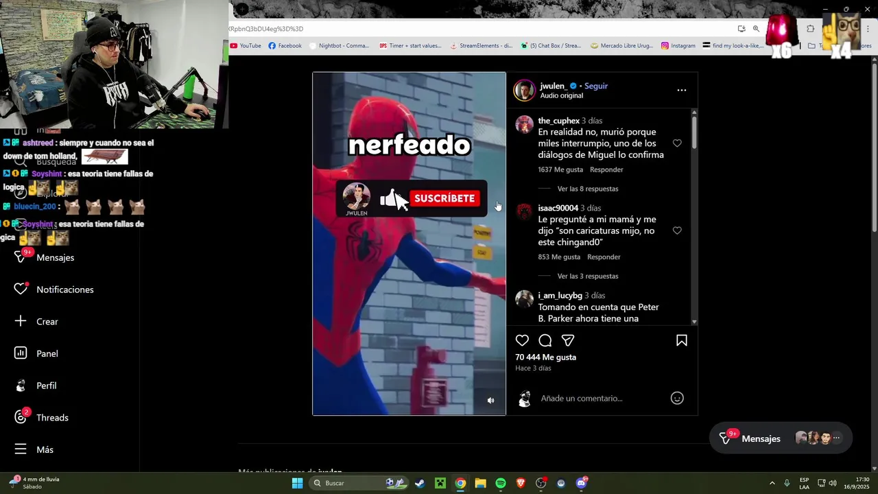
Task: Open the YouTube bookmark
Action: (x=246, y=46)
